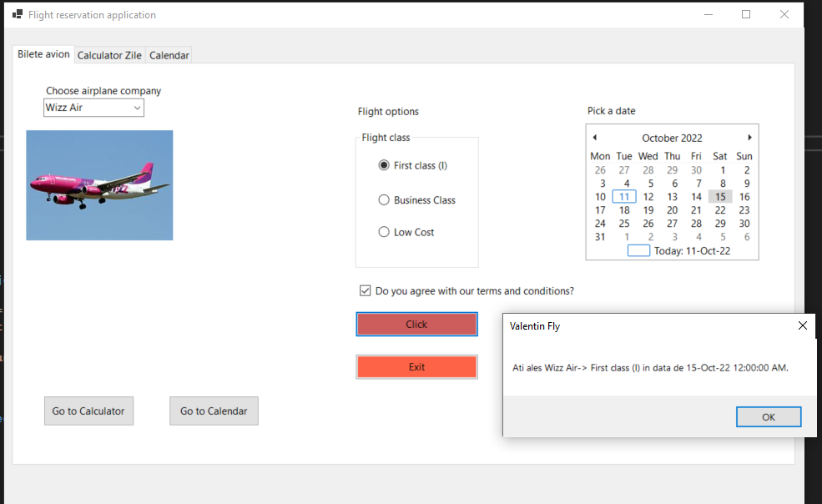Click the Go to Calculator button
Viewport: 822px width, 504px height.
pyautogui.click(x=88, y=411)
